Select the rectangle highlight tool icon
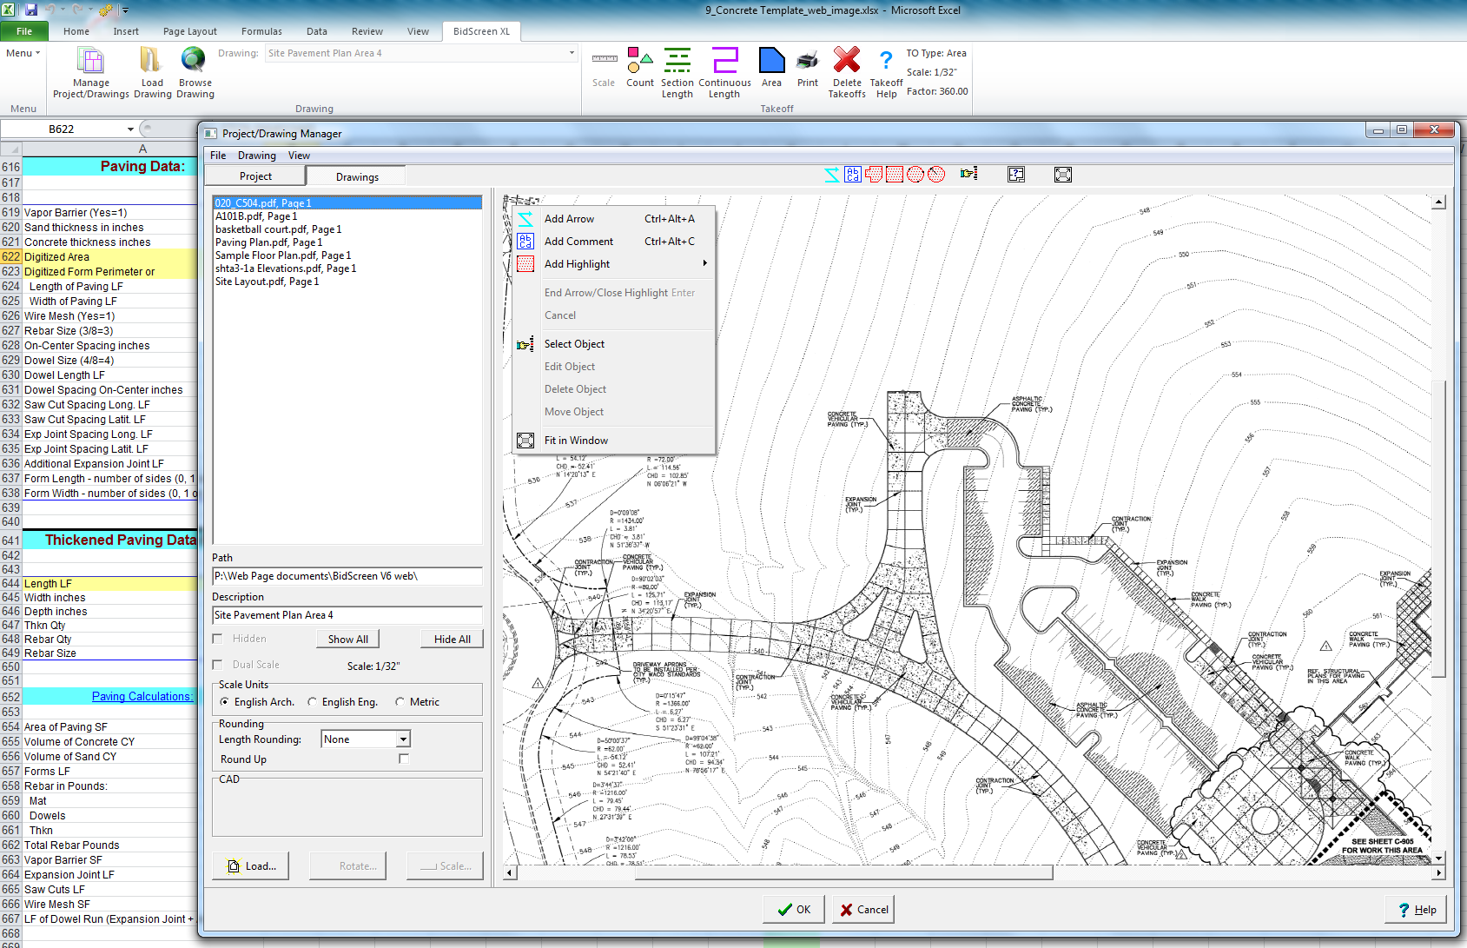The image size is (1467, 948). [x=894, y=175]
